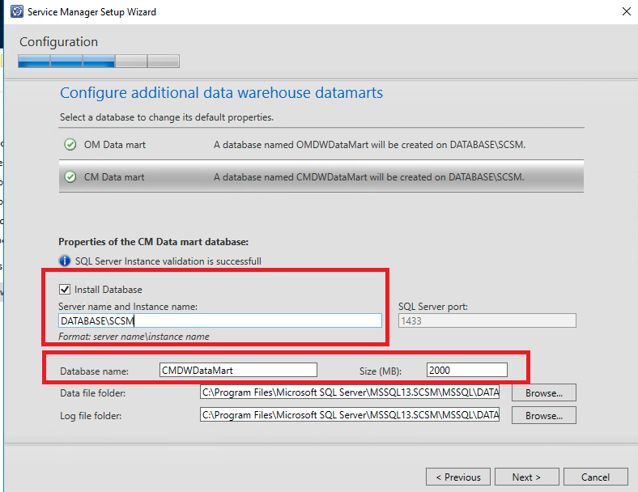Screen dimensions: 638x492
Task: Click the SQL Server port field
Action: pyautogui.click(x=487, y=320)
